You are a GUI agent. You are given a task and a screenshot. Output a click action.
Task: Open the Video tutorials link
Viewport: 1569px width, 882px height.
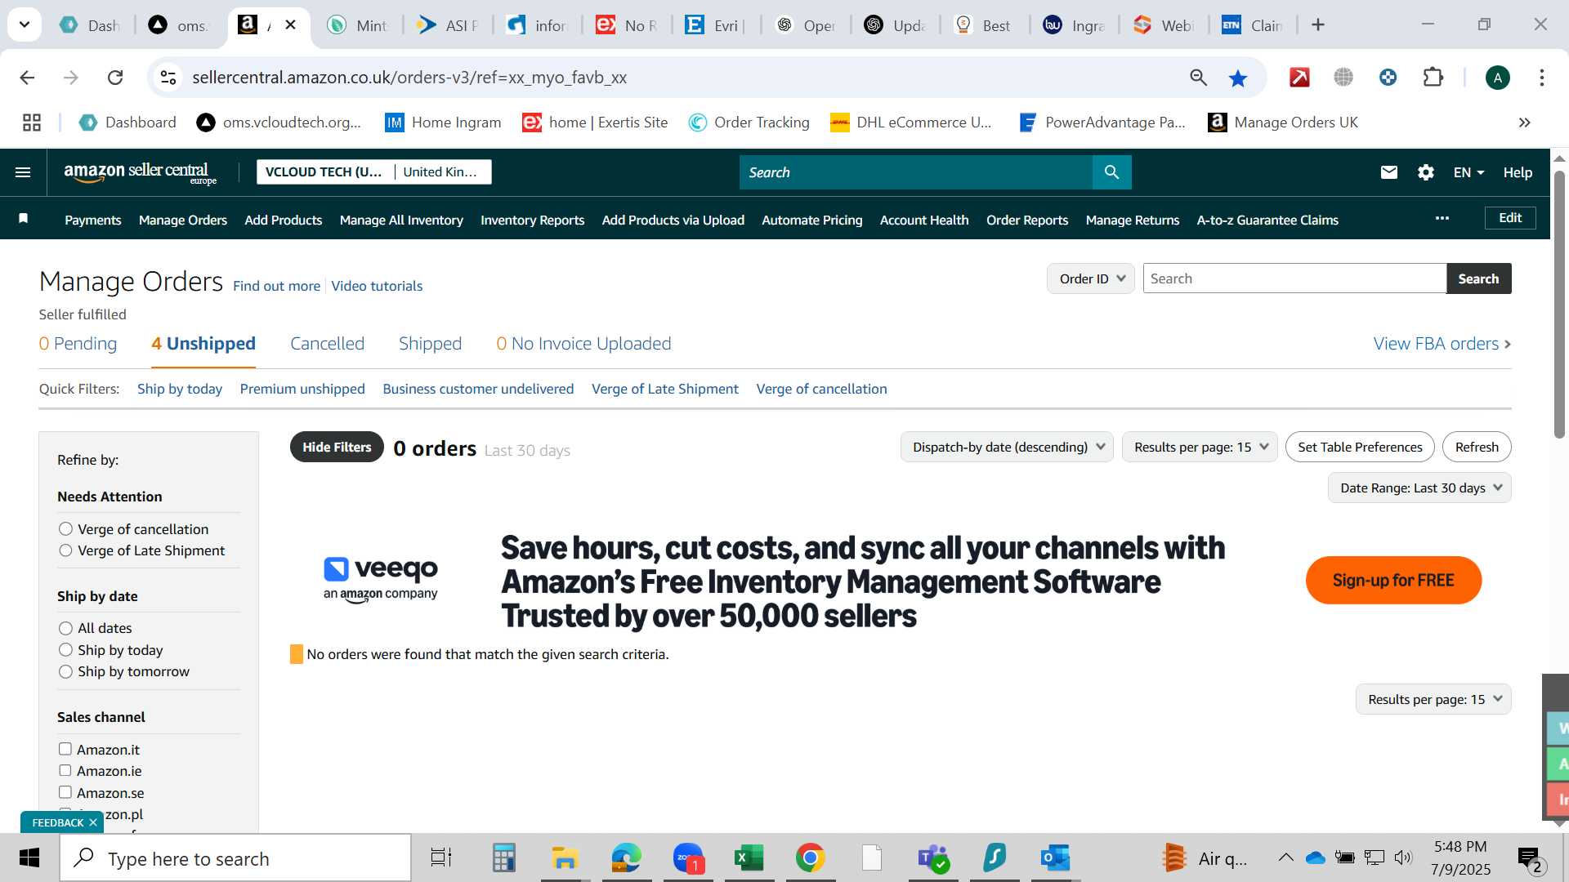tap(377, 286)
